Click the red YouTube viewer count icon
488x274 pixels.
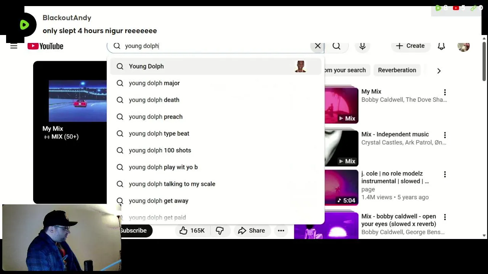456,8
